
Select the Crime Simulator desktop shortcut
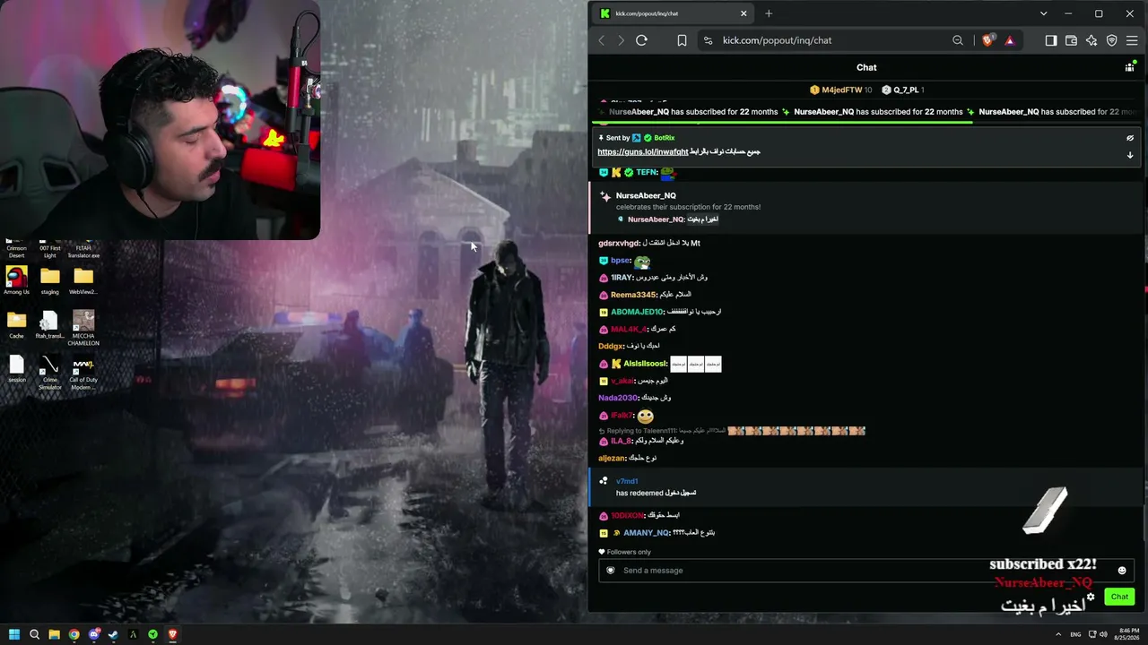(50, 373)
